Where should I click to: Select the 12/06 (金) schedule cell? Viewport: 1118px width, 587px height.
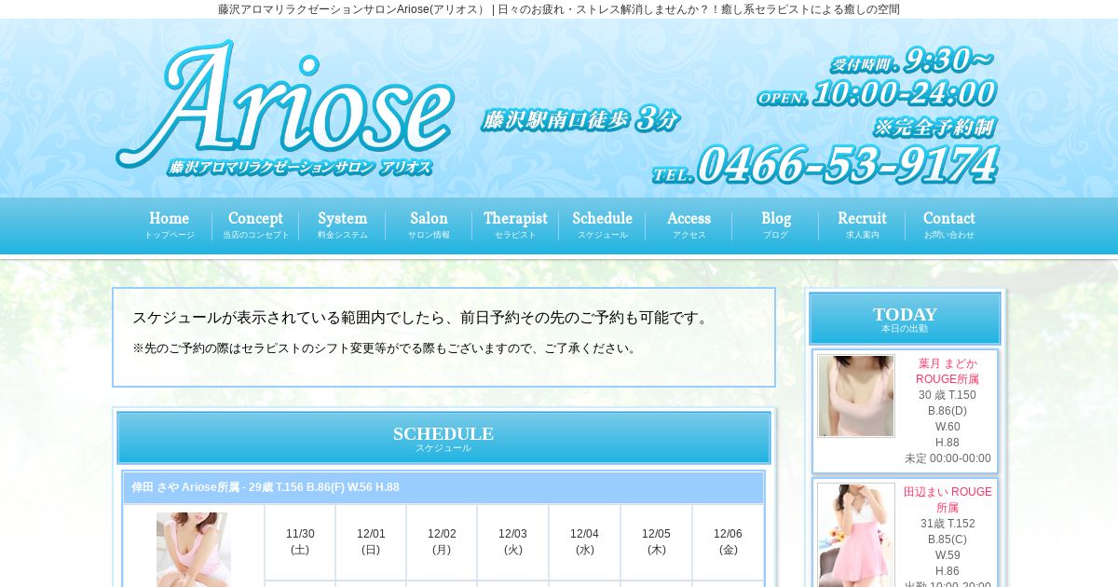(728, 541)
